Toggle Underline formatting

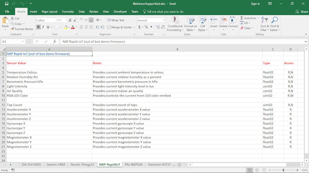pyautogui.click(x=48, y=27)
